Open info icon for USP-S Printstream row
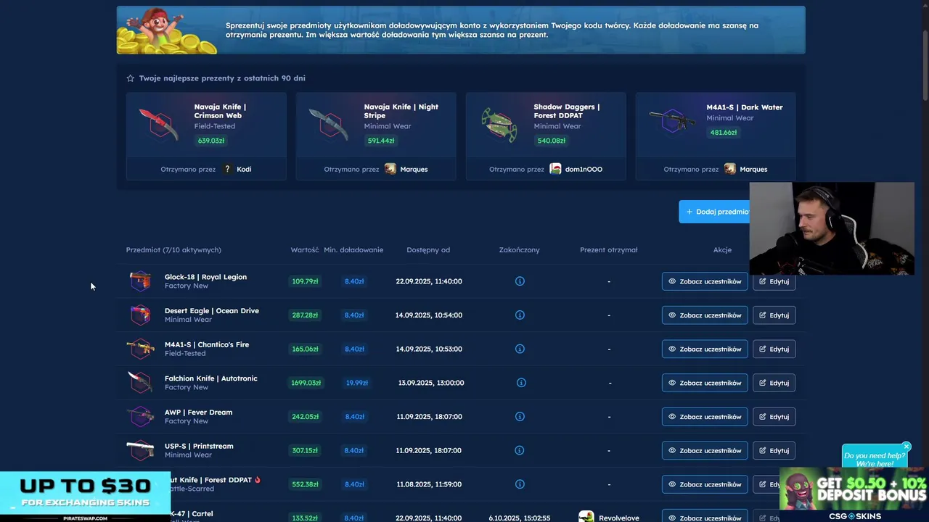 520,450
